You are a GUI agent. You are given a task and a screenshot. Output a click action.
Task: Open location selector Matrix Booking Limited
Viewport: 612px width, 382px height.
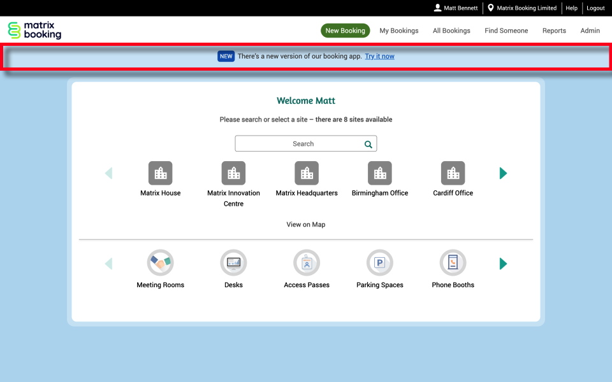[521, 8]
